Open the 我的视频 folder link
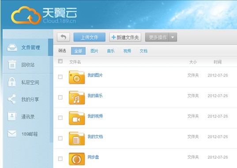 95,116
